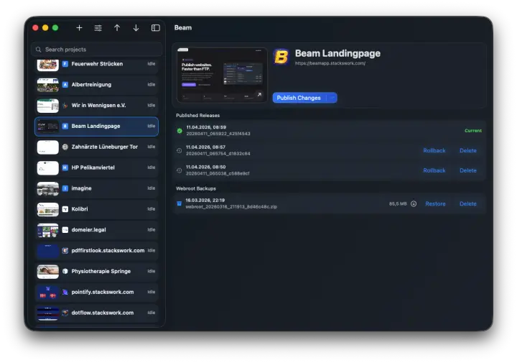
Task: Download the webroot backup zip
Action: 414,204
